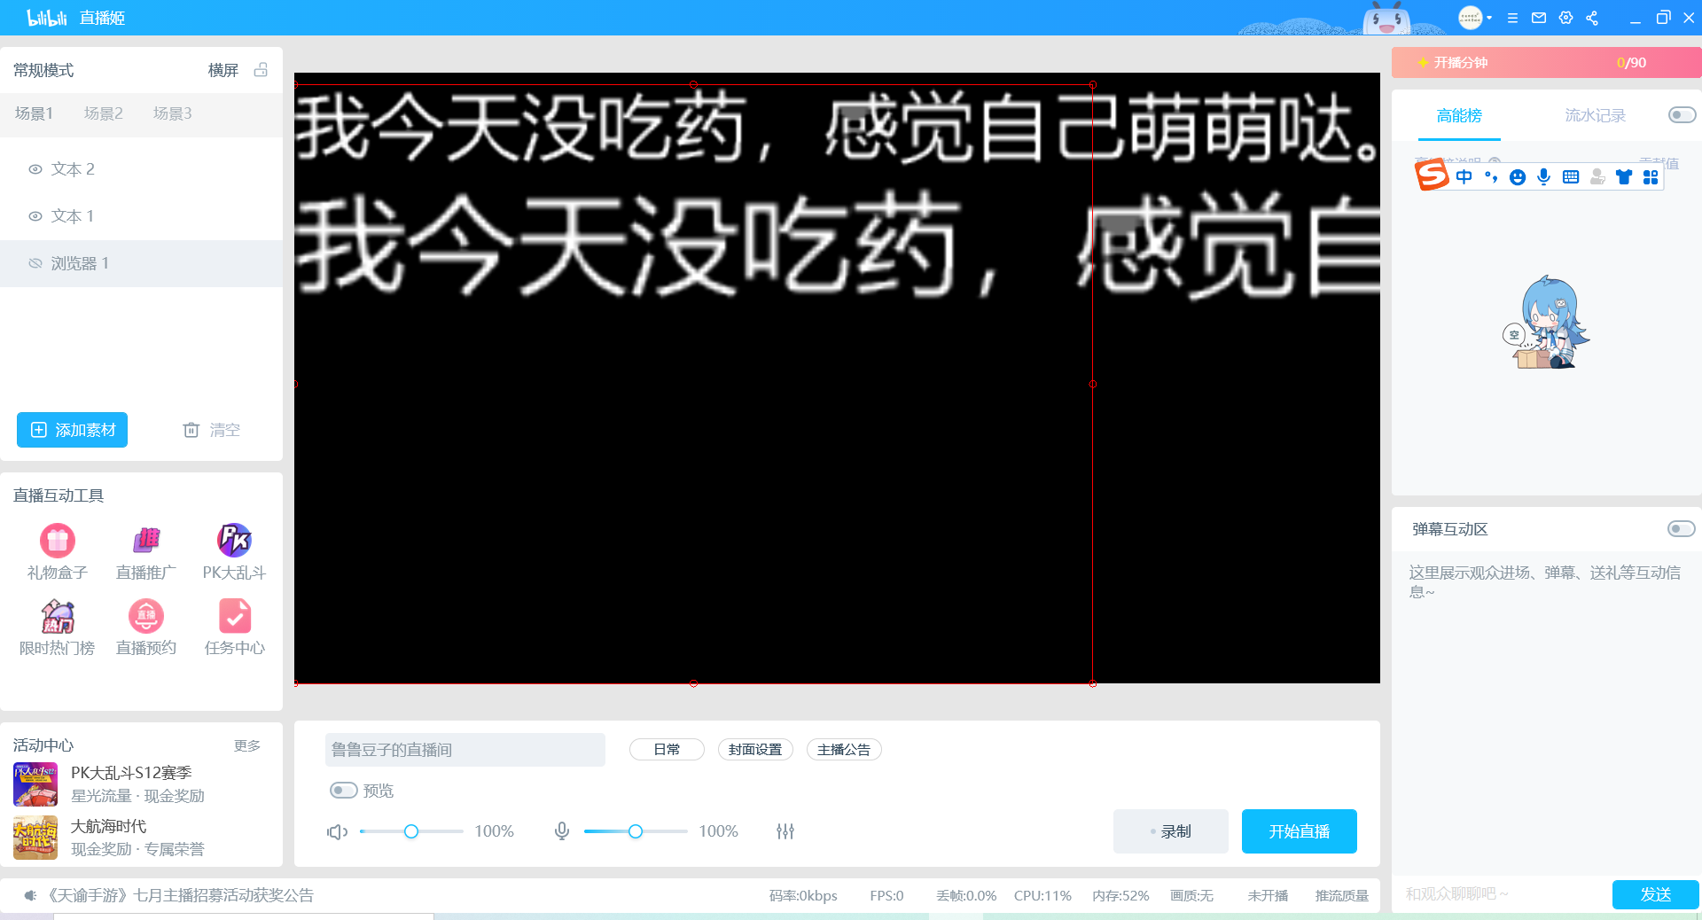Click the 开始直播 start streaming button
Viewport: 1702px width, 920px height.
[1299, 831]
